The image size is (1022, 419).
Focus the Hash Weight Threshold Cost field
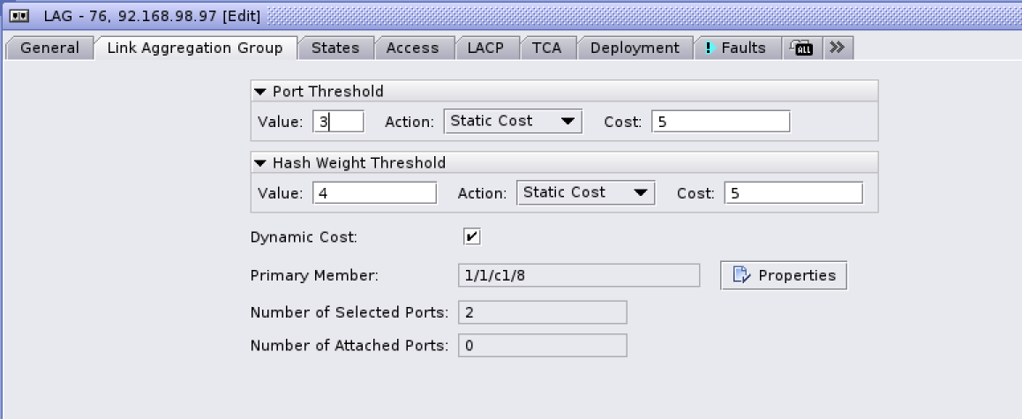coord(793,193)
